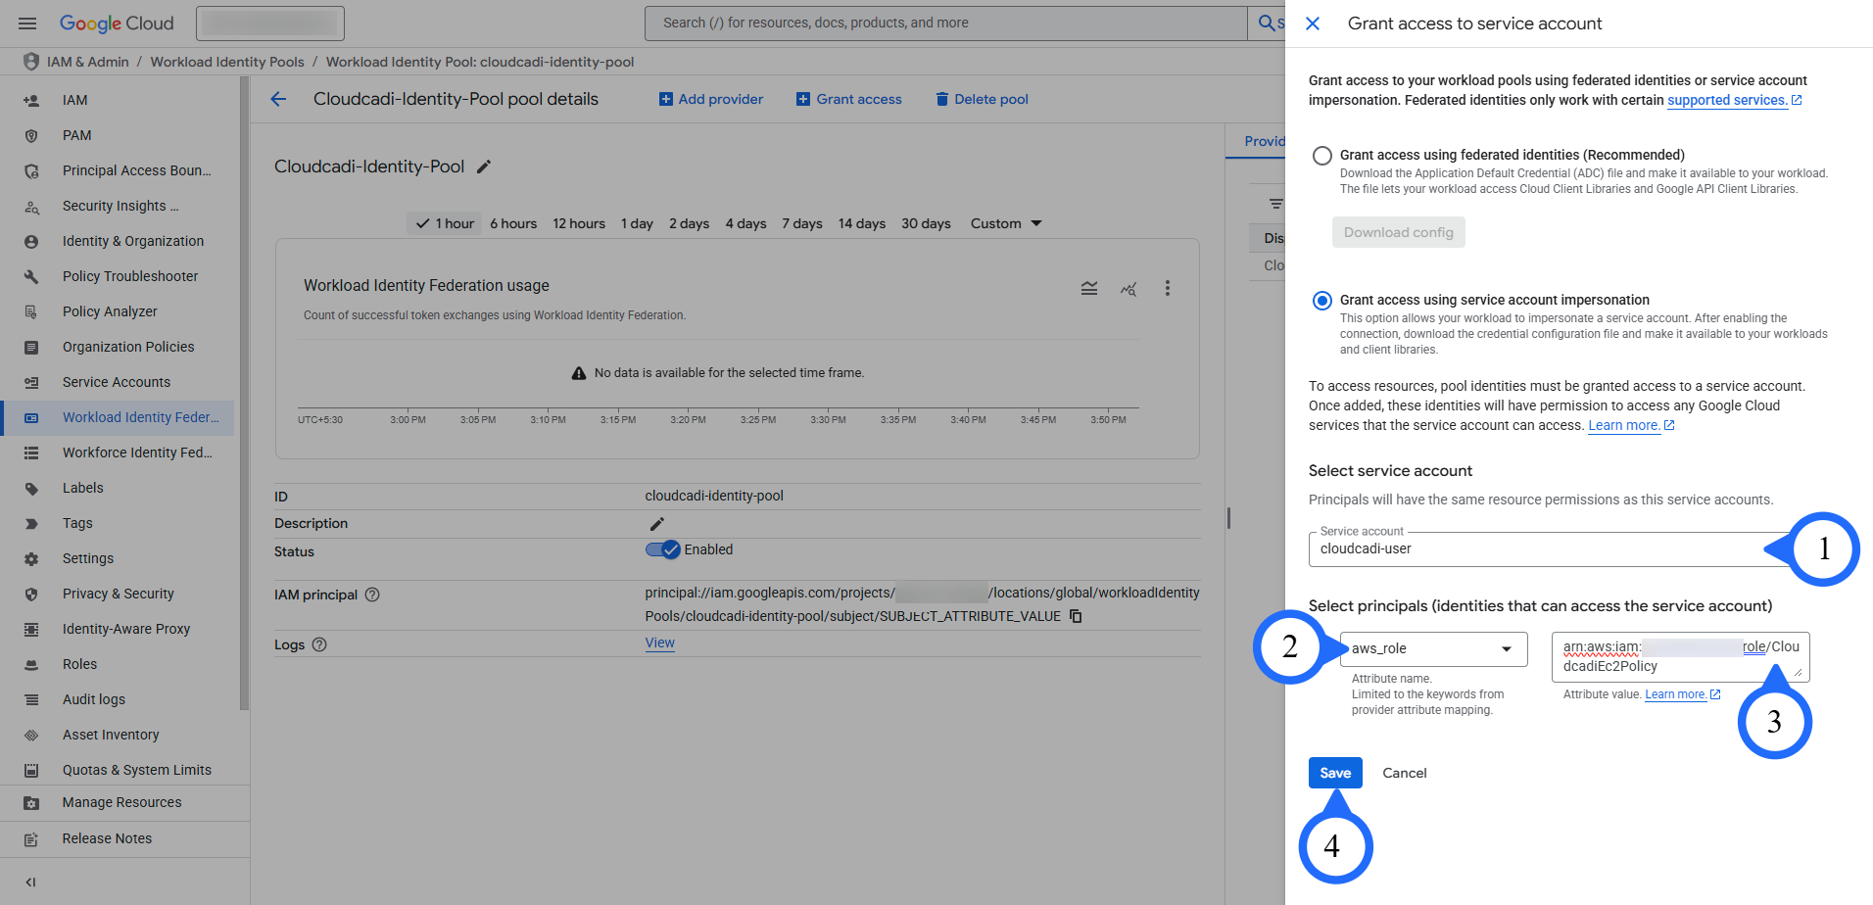Select service account impersonation radio option

pyautogui.click(x=1322, y=301)
